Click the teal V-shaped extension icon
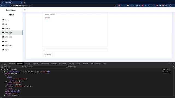 [134, 5]
